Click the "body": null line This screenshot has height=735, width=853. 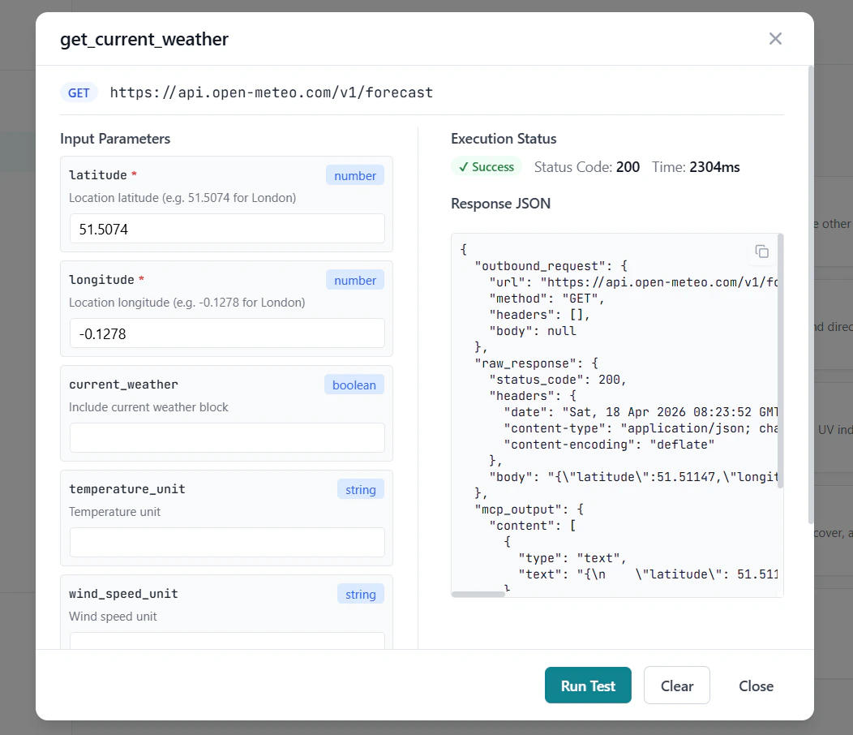point(533,331)
